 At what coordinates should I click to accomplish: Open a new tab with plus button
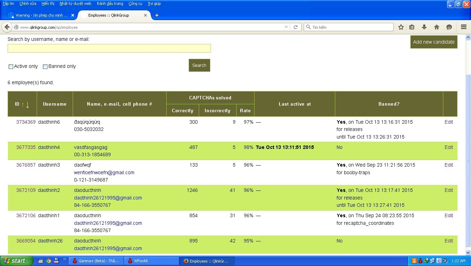[157, 15]
